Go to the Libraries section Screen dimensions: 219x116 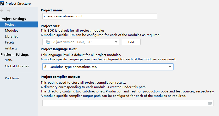coord(11,36)
